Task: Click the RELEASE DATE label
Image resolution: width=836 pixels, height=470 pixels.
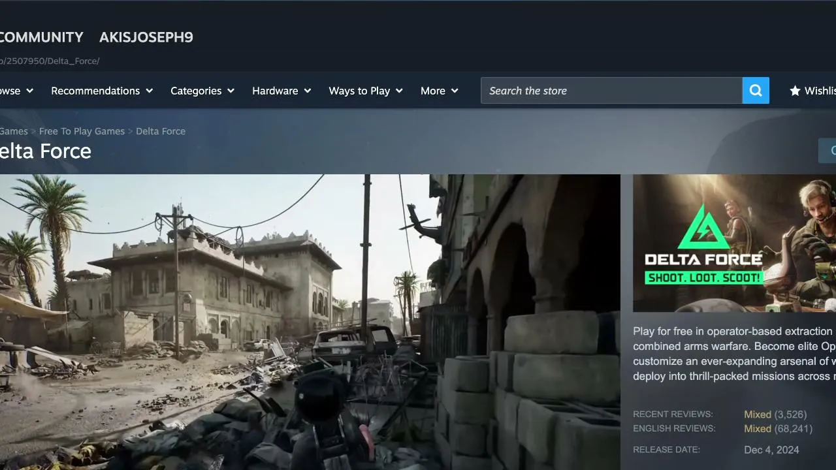Action: tap(666, 450)
